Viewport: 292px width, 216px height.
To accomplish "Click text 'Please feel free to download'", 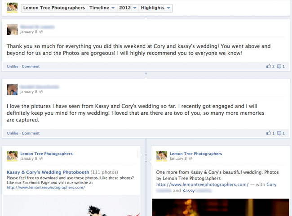I will [31, 178].
